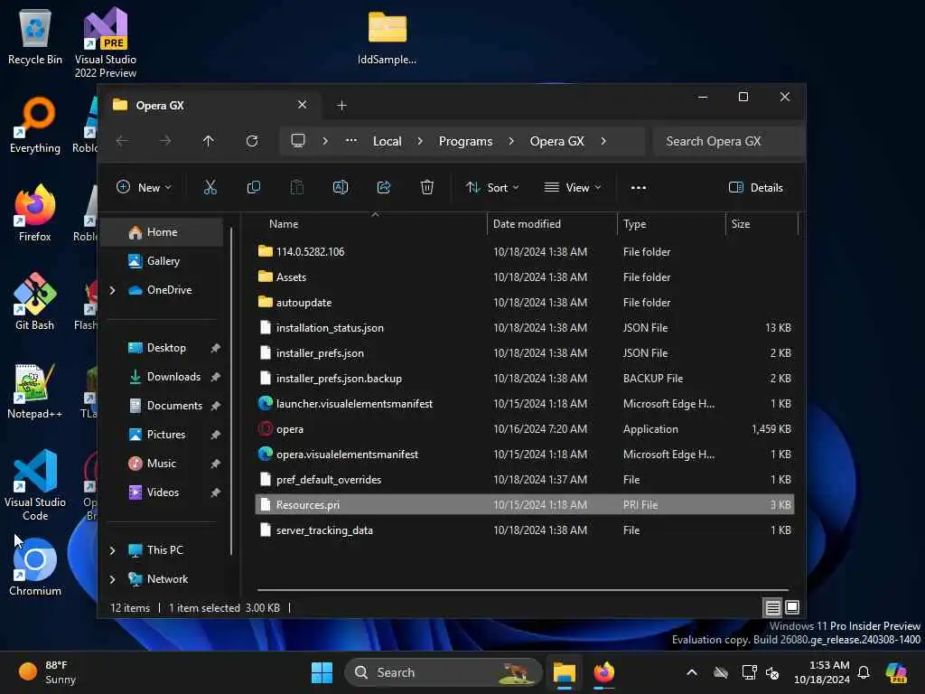
Task: Click the taskbar Search box
Action: [443, 672]
